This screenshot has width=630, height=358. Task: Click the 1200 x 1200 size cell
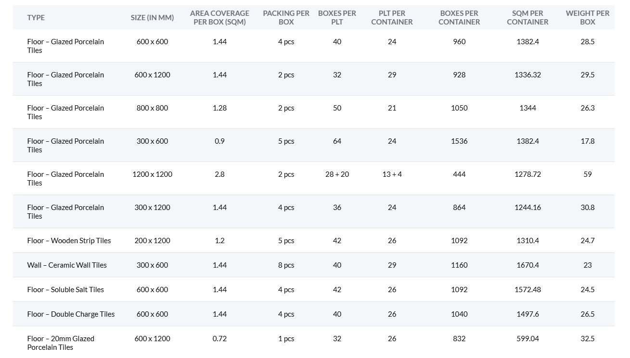[x=152, y=174]
